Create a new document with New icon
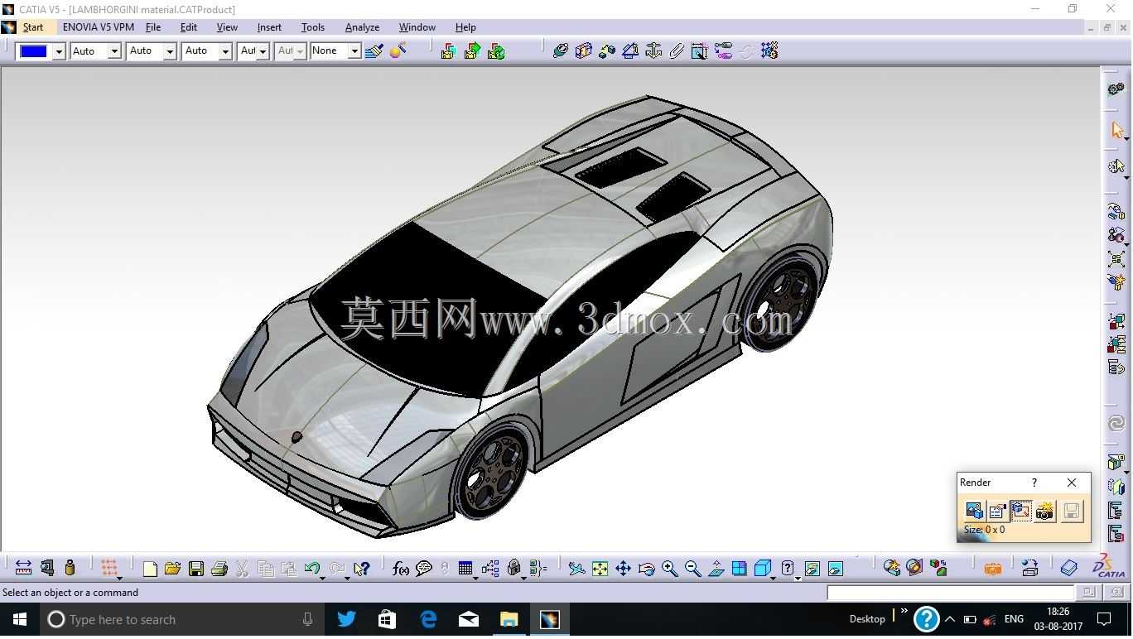1133x639 pixels. coord(150,569)
